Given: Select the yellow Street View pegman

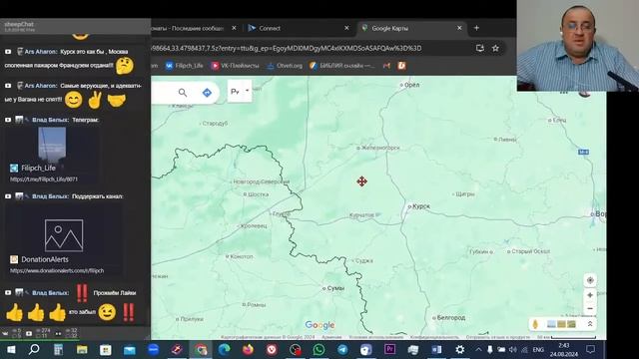Looking at the screenshot, I should (535, 324).
